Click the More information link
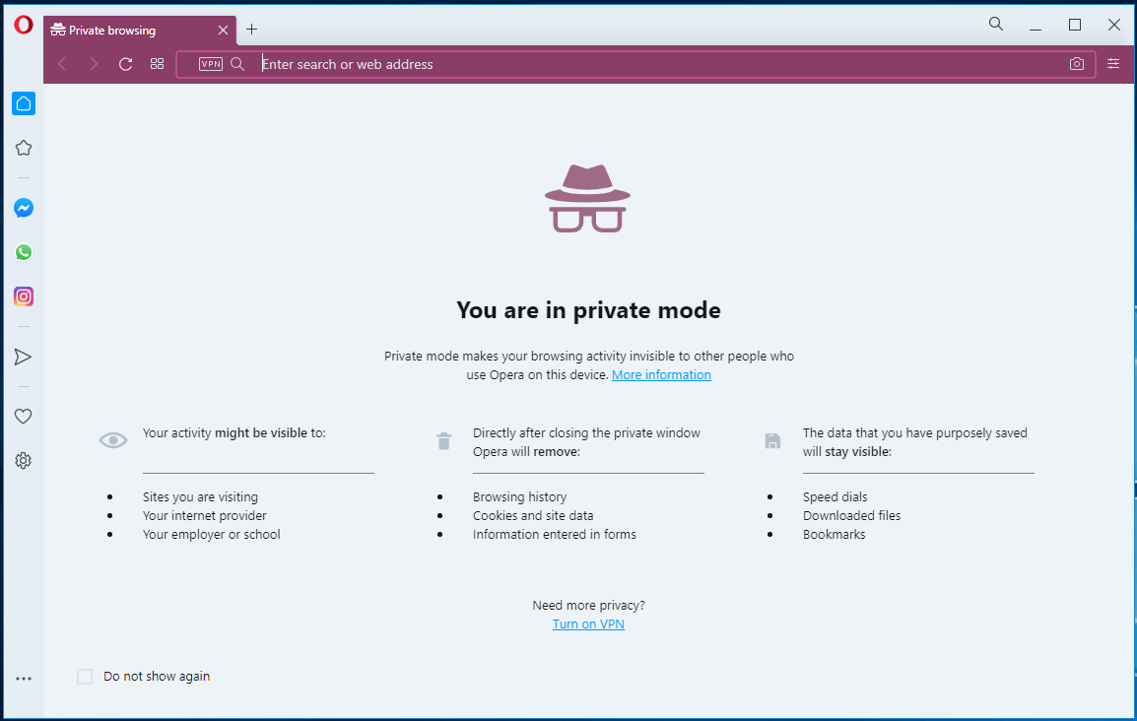This screenshot has width=1137, height=721. [x=661, y=374]
